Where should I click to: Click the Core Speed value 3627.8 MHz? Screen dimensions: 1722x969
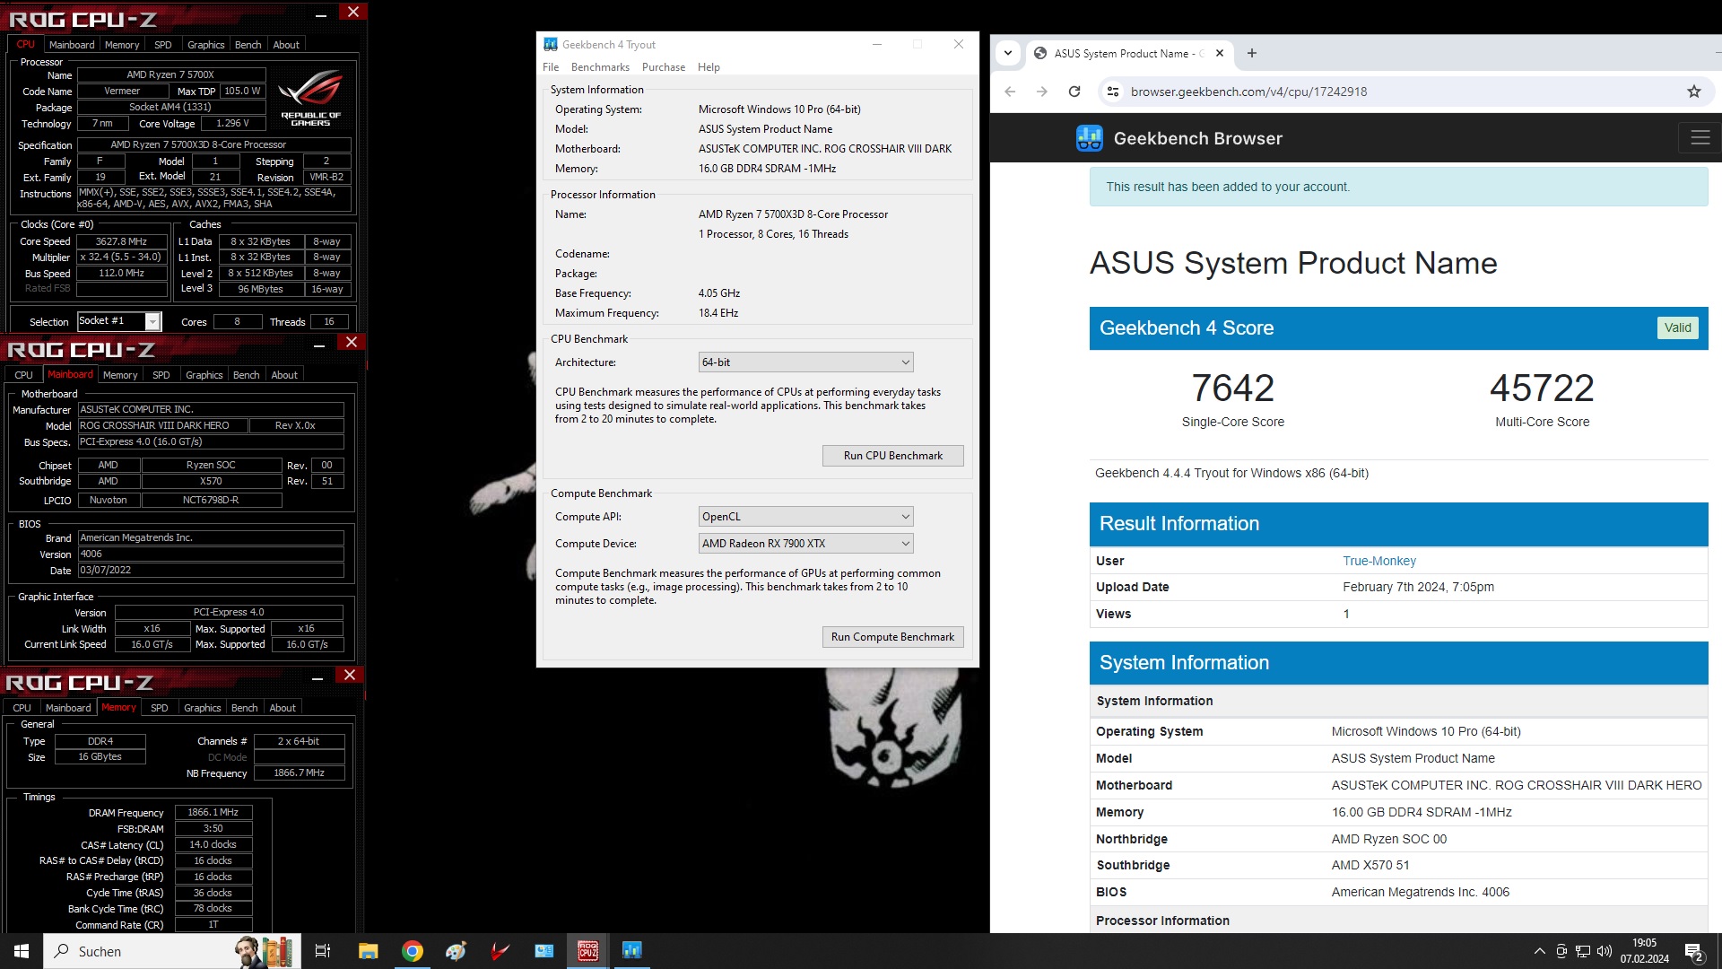click(x=122, y=241)
